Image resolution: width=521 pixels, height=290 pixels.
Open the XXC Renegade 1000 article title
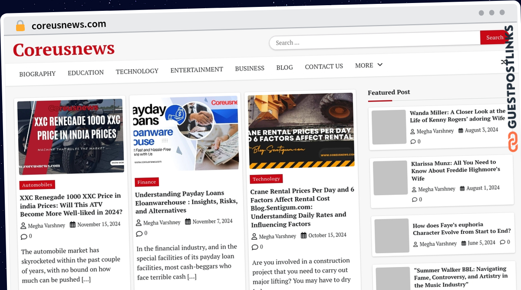click(71, 204)
